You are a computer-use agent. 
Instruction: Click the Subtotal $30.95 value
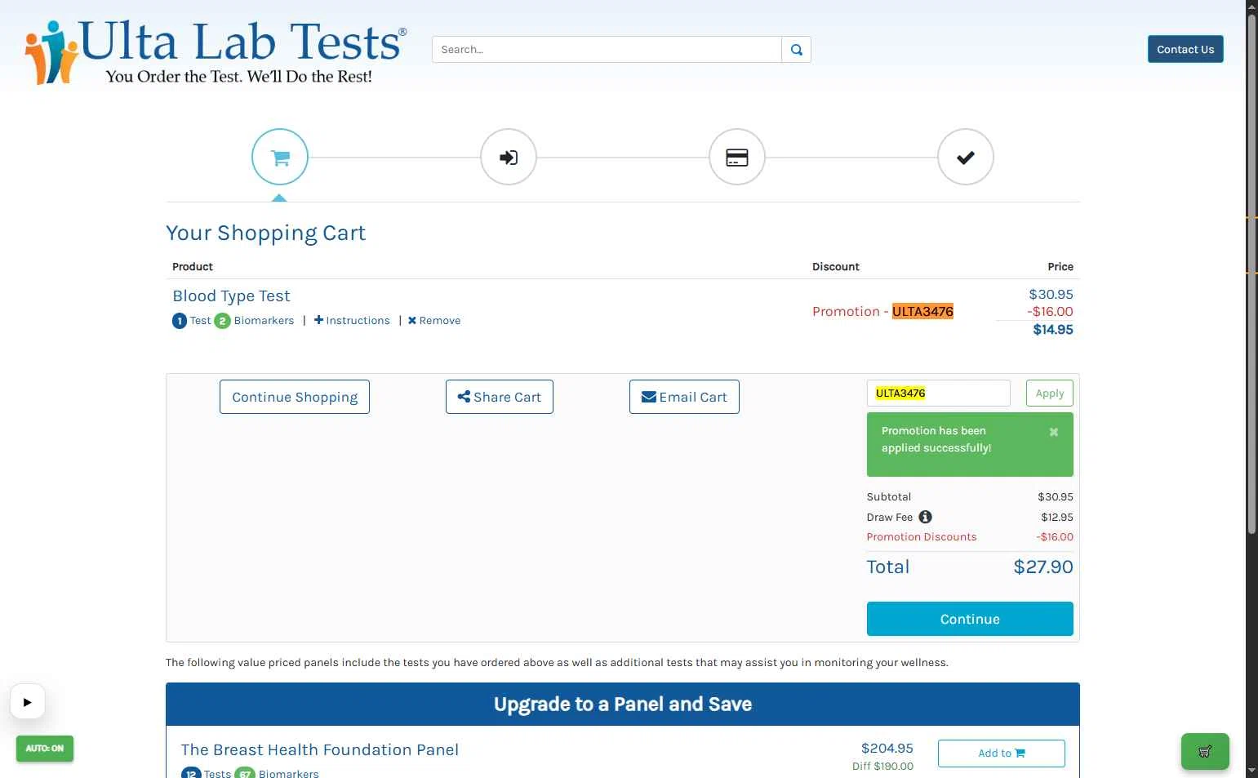pos(1056,497)
